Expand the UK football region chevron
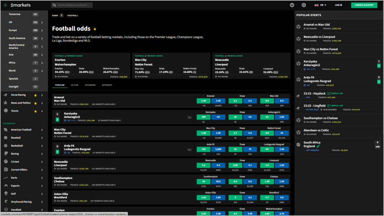 point(42,22)
